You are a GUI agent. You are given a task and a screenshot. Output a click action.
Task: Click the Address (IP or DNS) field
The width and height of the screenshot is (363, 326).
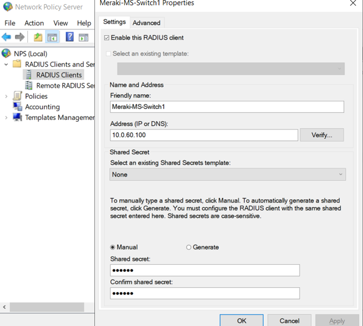click(204, 135)
